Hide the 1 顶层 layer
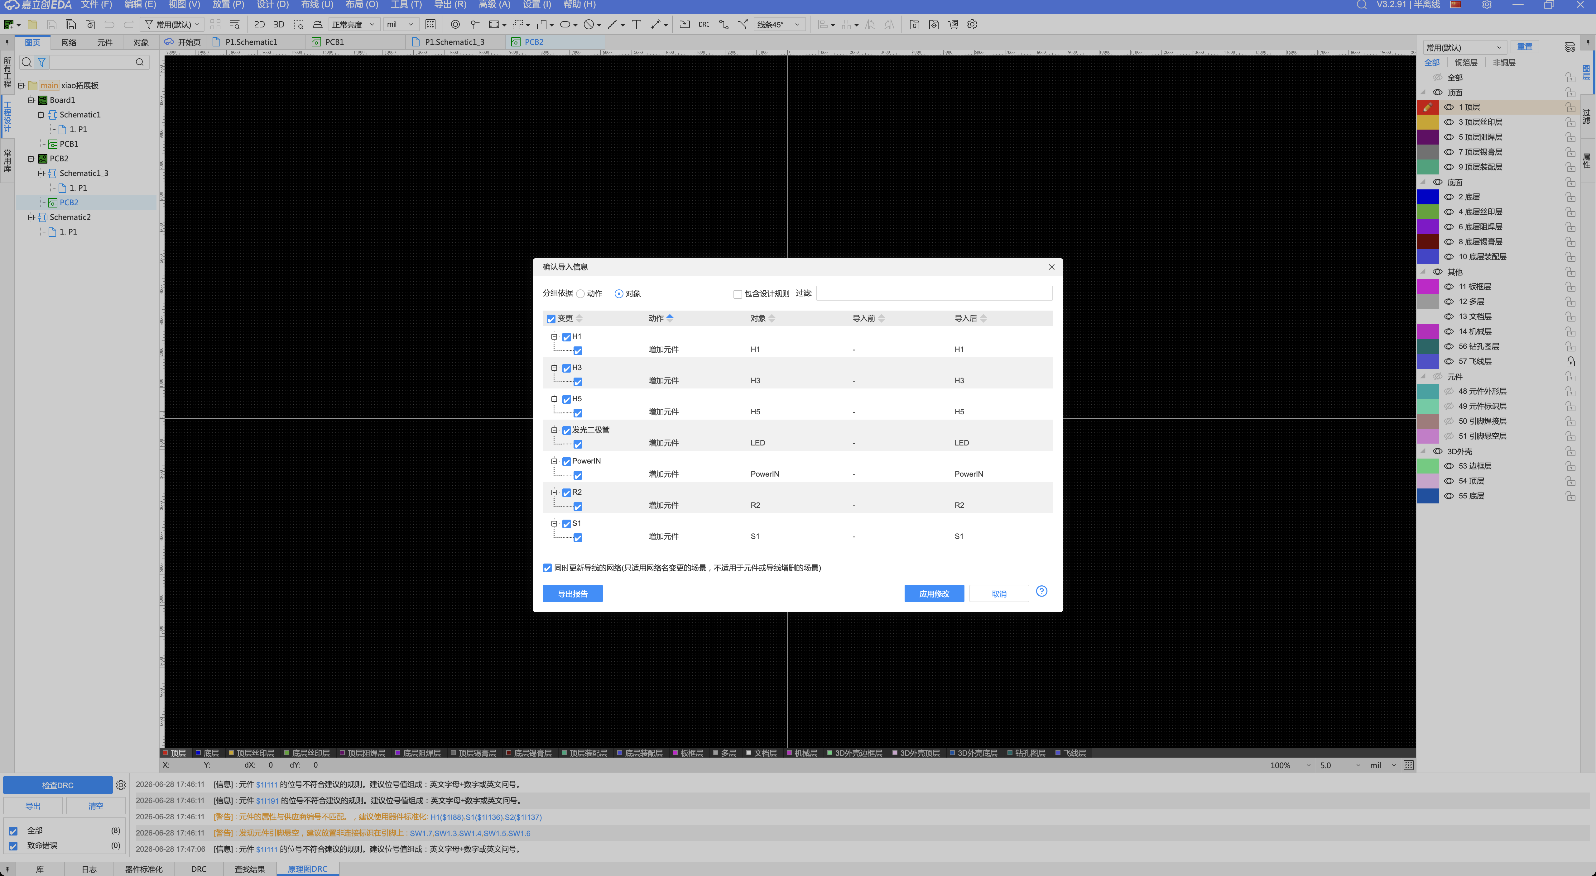 [1449, 107]
